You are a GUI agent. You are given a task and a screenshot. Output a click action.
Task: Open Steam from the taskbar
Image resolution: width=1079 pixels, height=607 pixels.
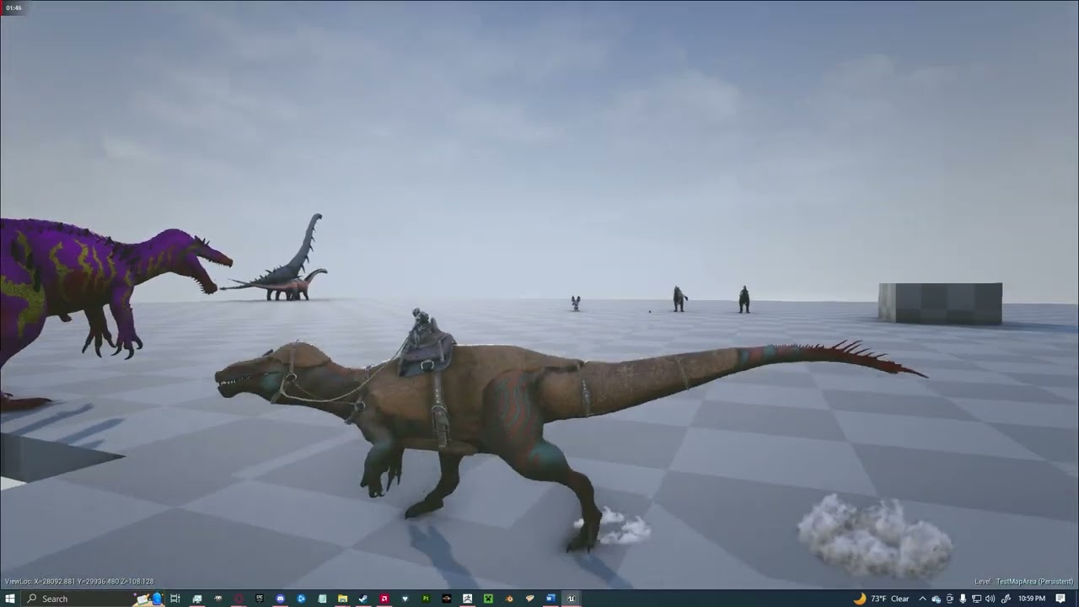tap(363, 599)
